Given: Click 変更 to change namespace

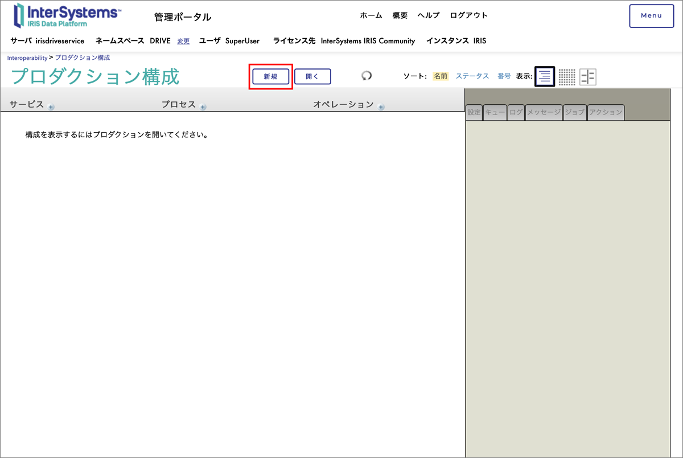Looking at the screenshot, I should click(183, 41).
